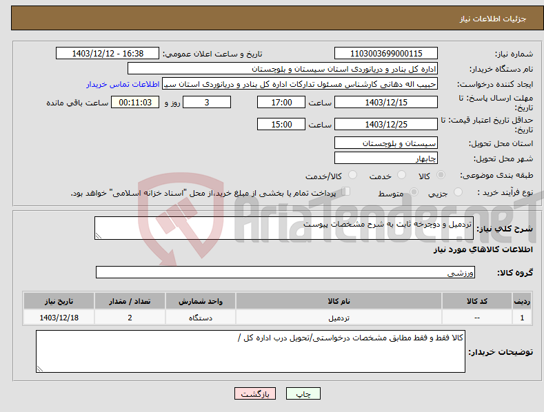Click the ردیف column header
Viewport: 544px width, 412px height.
click(522, 301)
